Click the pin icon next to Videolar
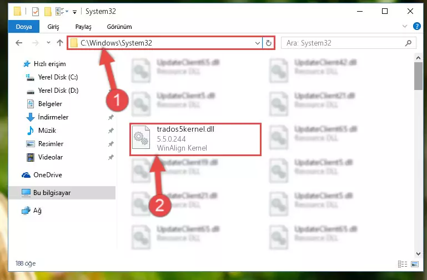The width and height of the screenshot is (427, 280). (111, 157)
